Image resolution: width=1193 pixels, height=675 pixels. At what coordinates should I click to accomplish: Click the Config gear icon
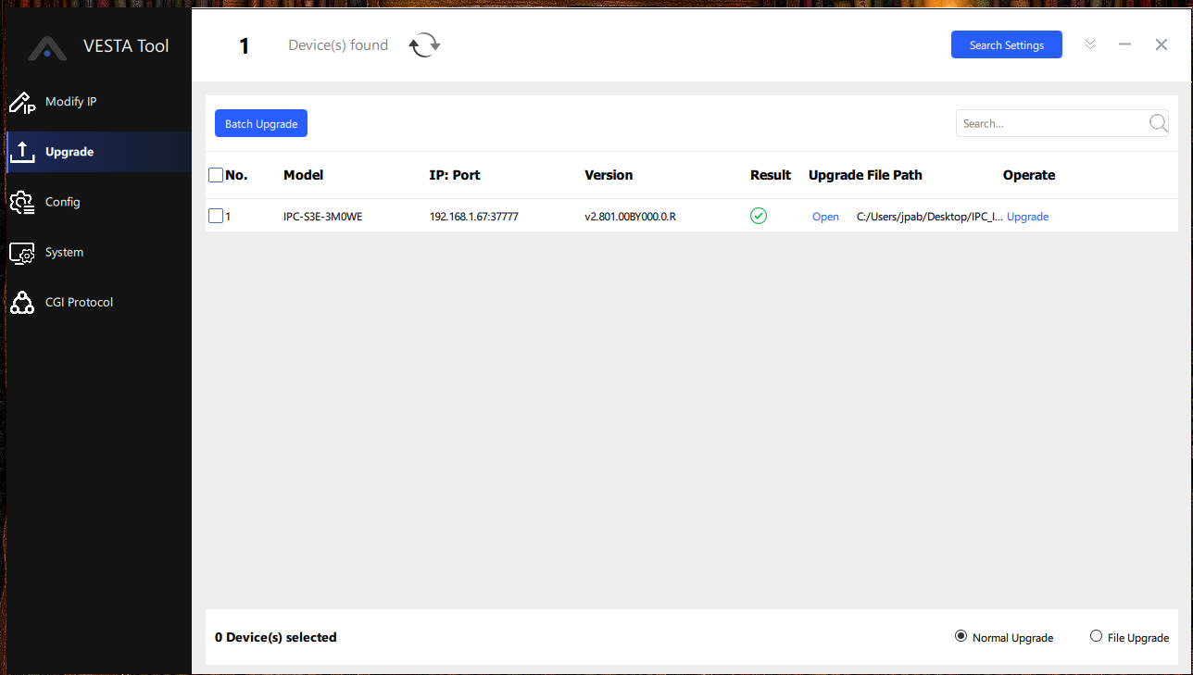(21, 203)
